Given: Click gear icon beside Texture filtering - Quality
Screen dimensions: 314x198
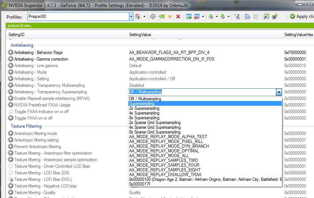Looking at the screenshot, I should click(x=11, y=193).
